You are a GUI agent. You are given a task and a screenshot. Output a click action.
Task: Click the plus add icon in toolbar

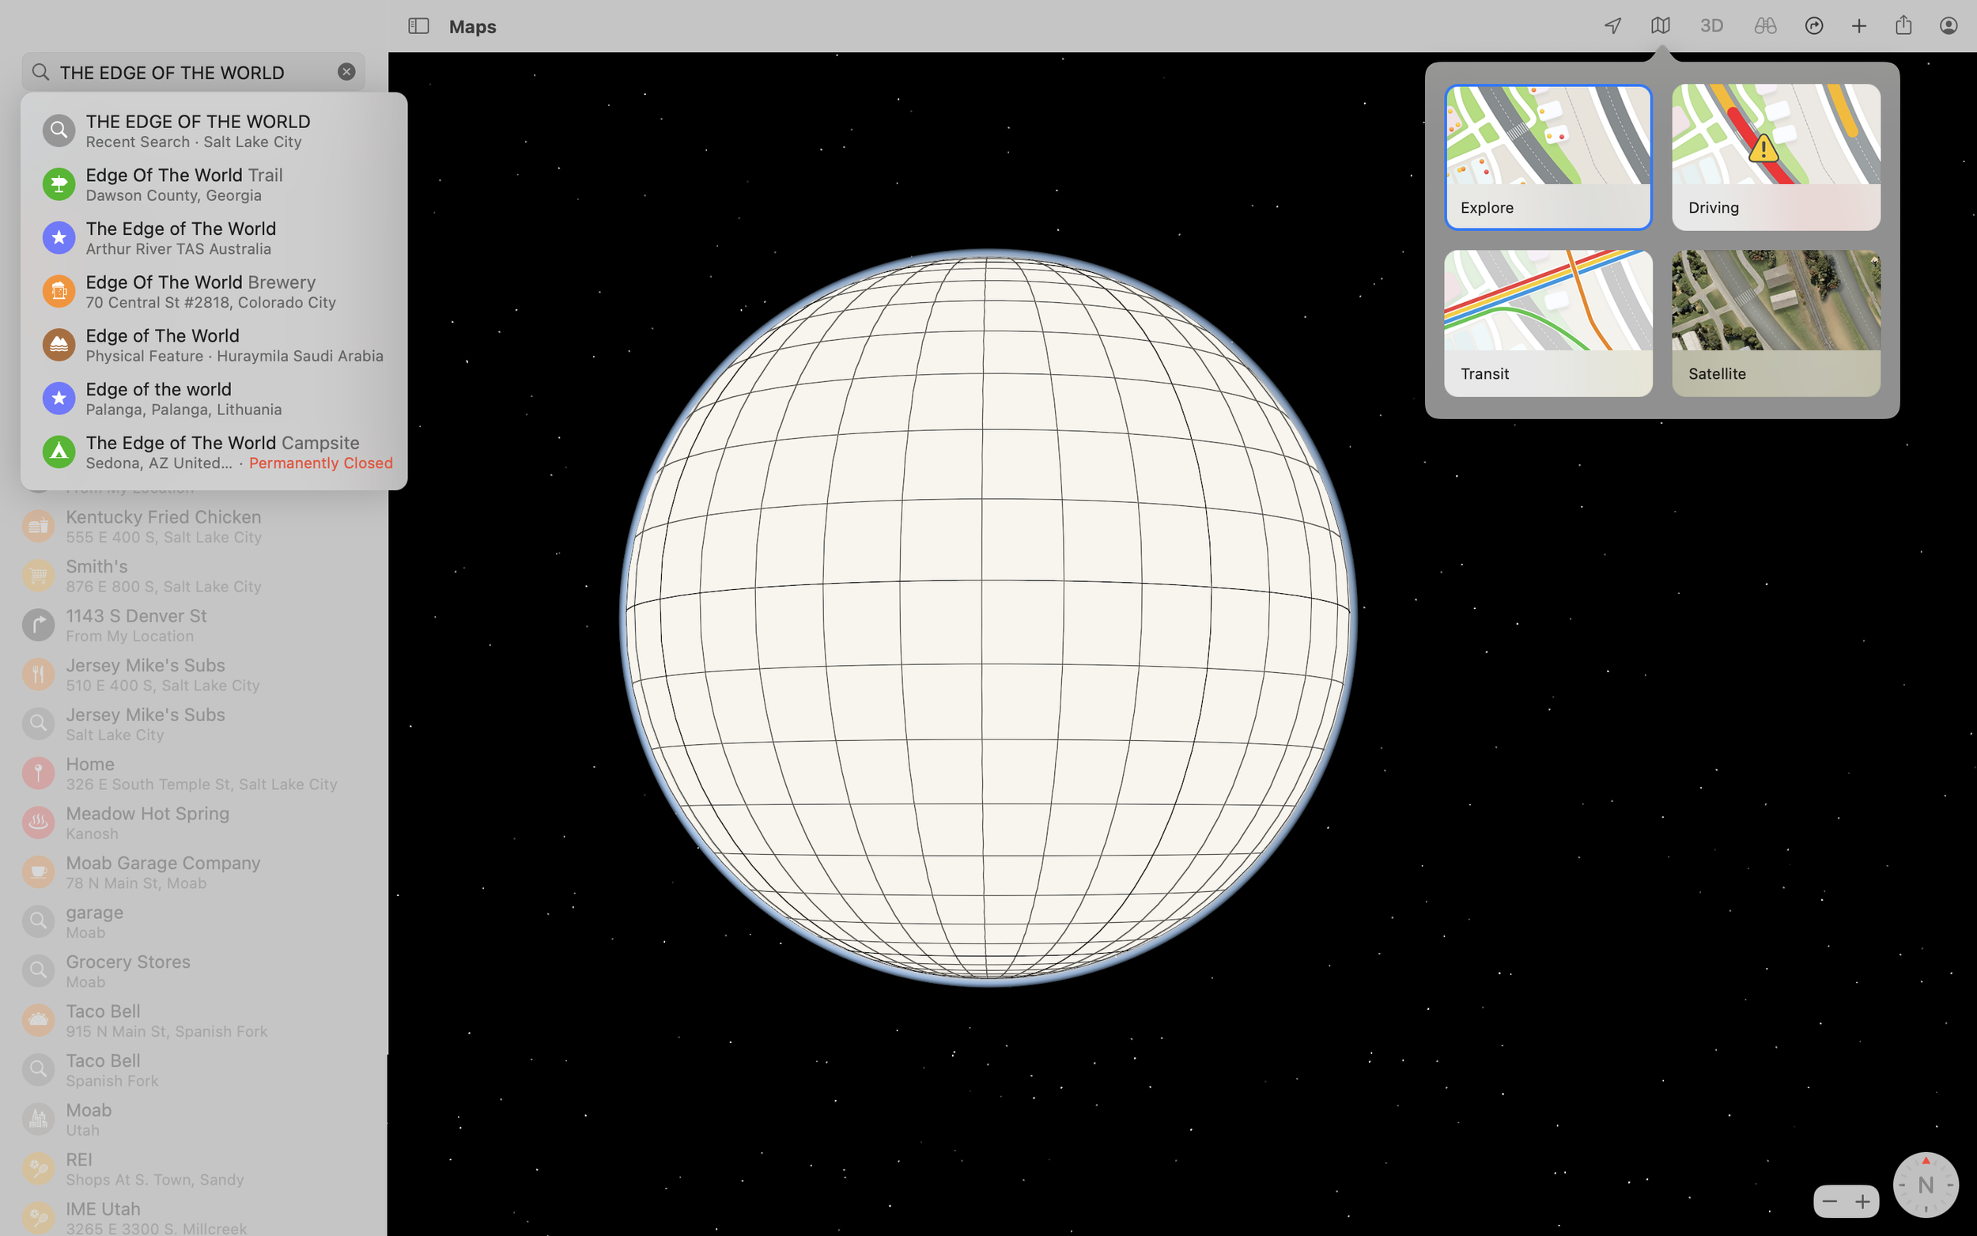(1858, 26)
